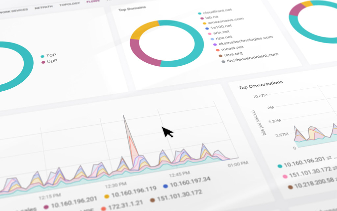Open the TOPOLOGY tab
The height and width of the screenshot is (211, 337).
[x=70, y=4]
